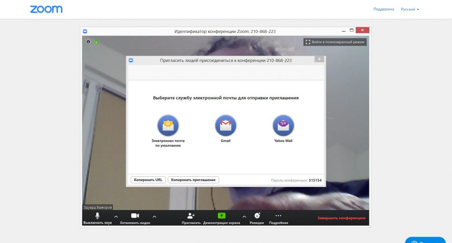
Task: Click the green encryption shield icon
Action: click(96, 42)
